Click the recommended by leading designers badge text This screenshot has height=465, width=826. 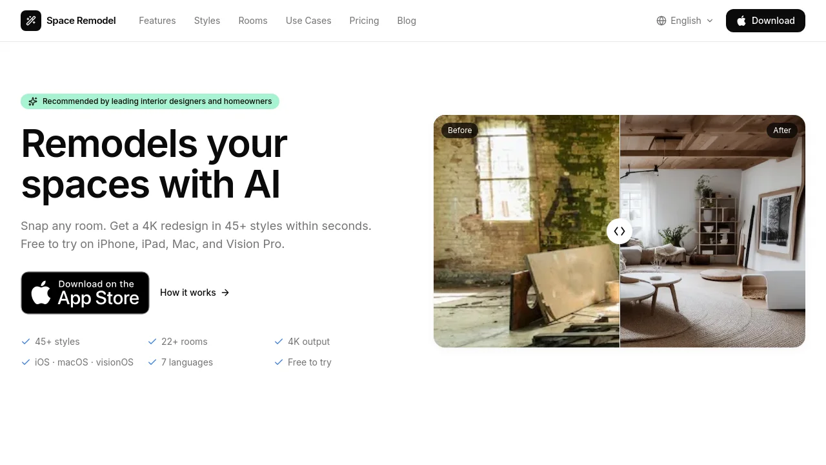(157, 101)
